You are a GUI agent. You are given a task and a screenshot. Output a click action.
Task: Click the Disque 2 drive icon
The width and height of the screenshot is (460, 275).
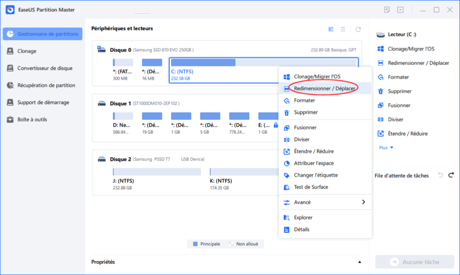(x=102, y=159)
